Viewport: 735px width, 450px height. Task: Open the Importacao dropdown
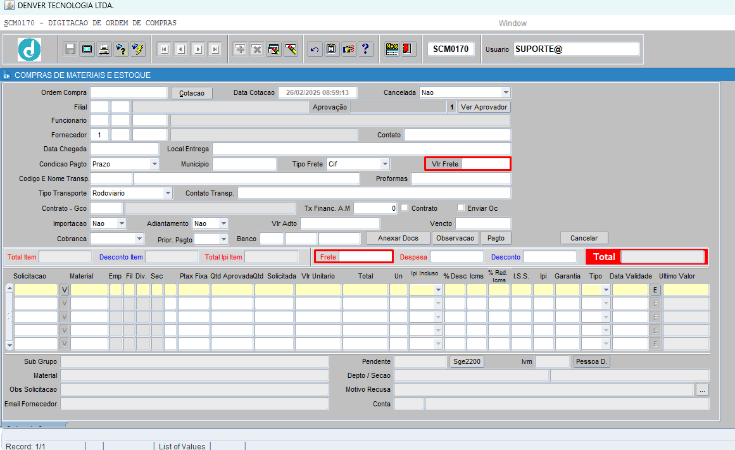(x=122, y=223)
